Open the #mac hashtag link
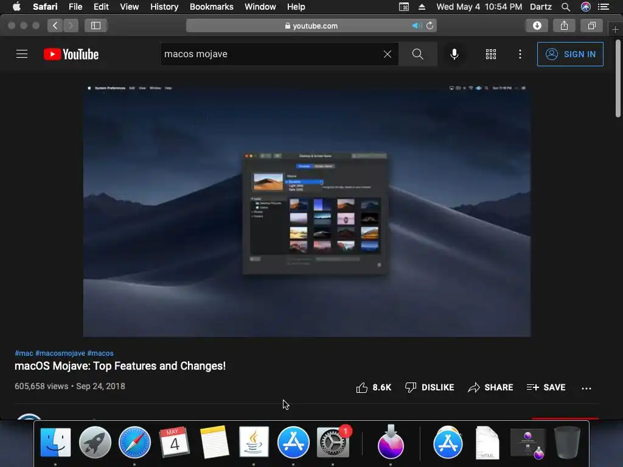 (24, 353)
